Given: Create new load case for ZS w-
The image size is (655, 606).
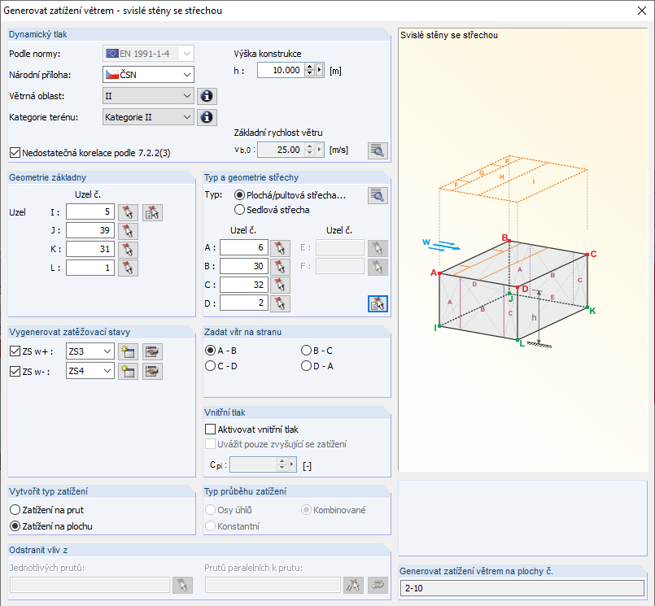Looking at the screenshot, I should 128,371.
